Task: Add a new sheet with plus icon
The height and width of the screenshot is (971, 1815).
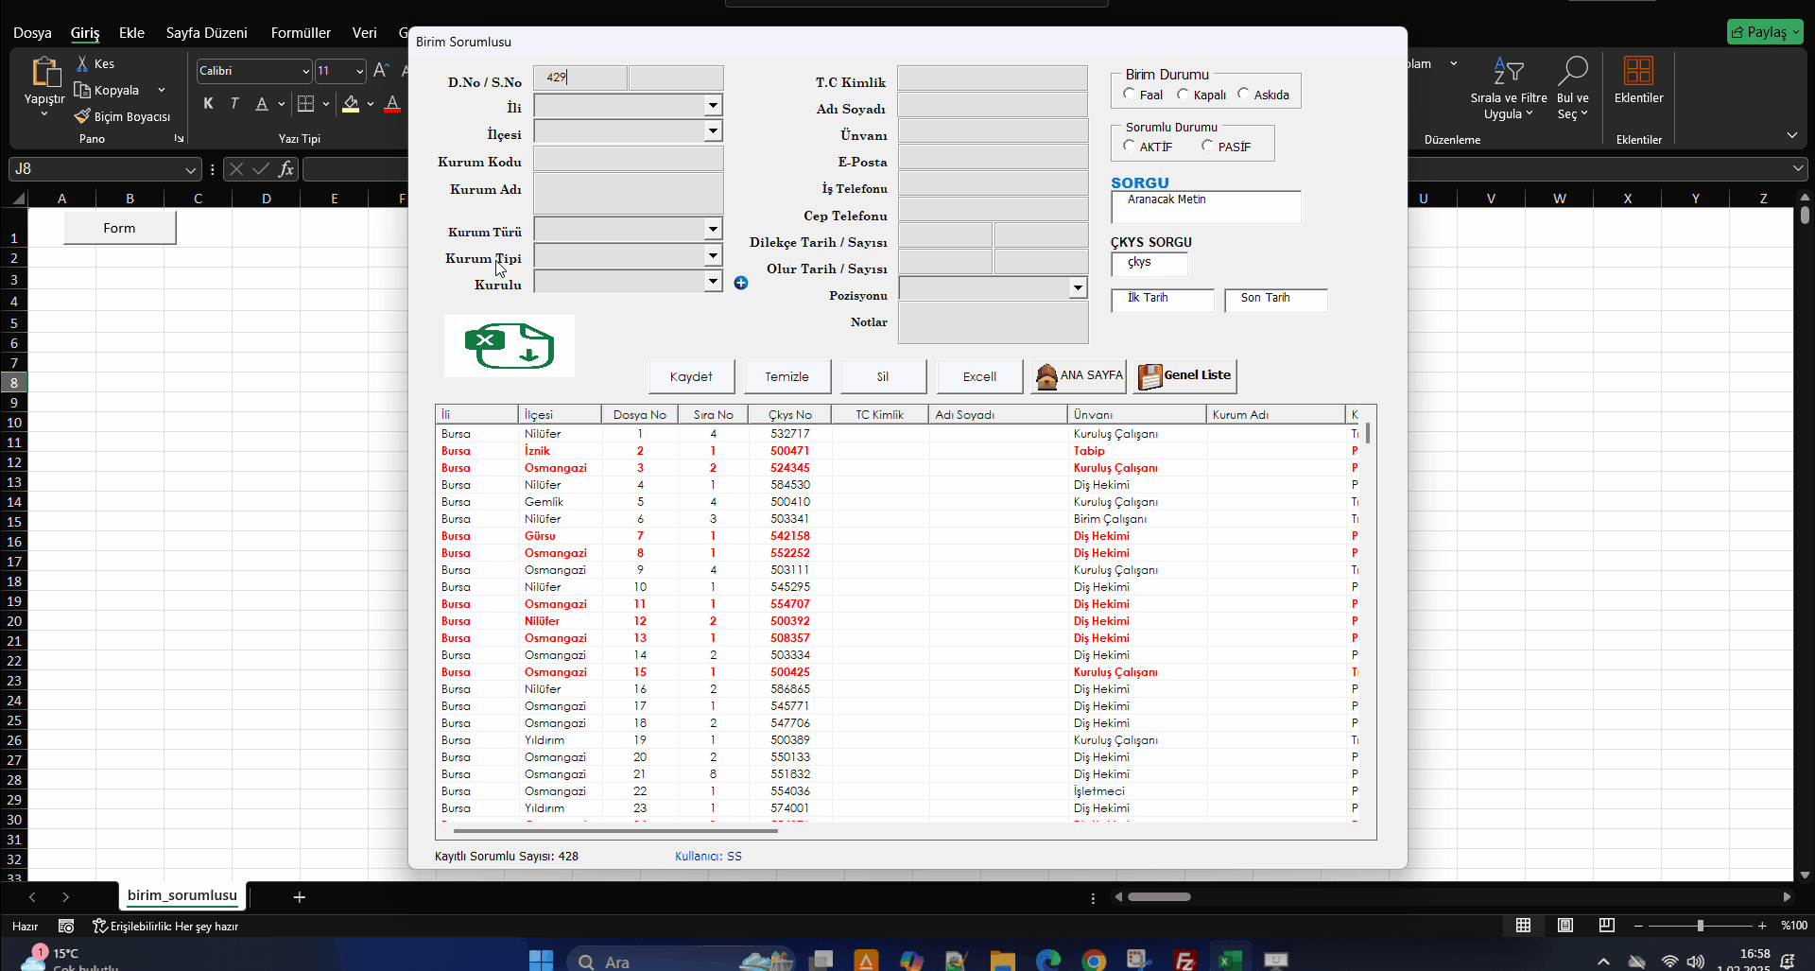Action: [x=300, y=897]
